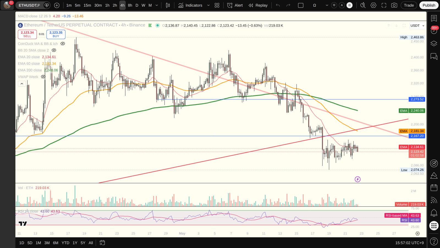Open the notifications bell icon

pos(434,213)
